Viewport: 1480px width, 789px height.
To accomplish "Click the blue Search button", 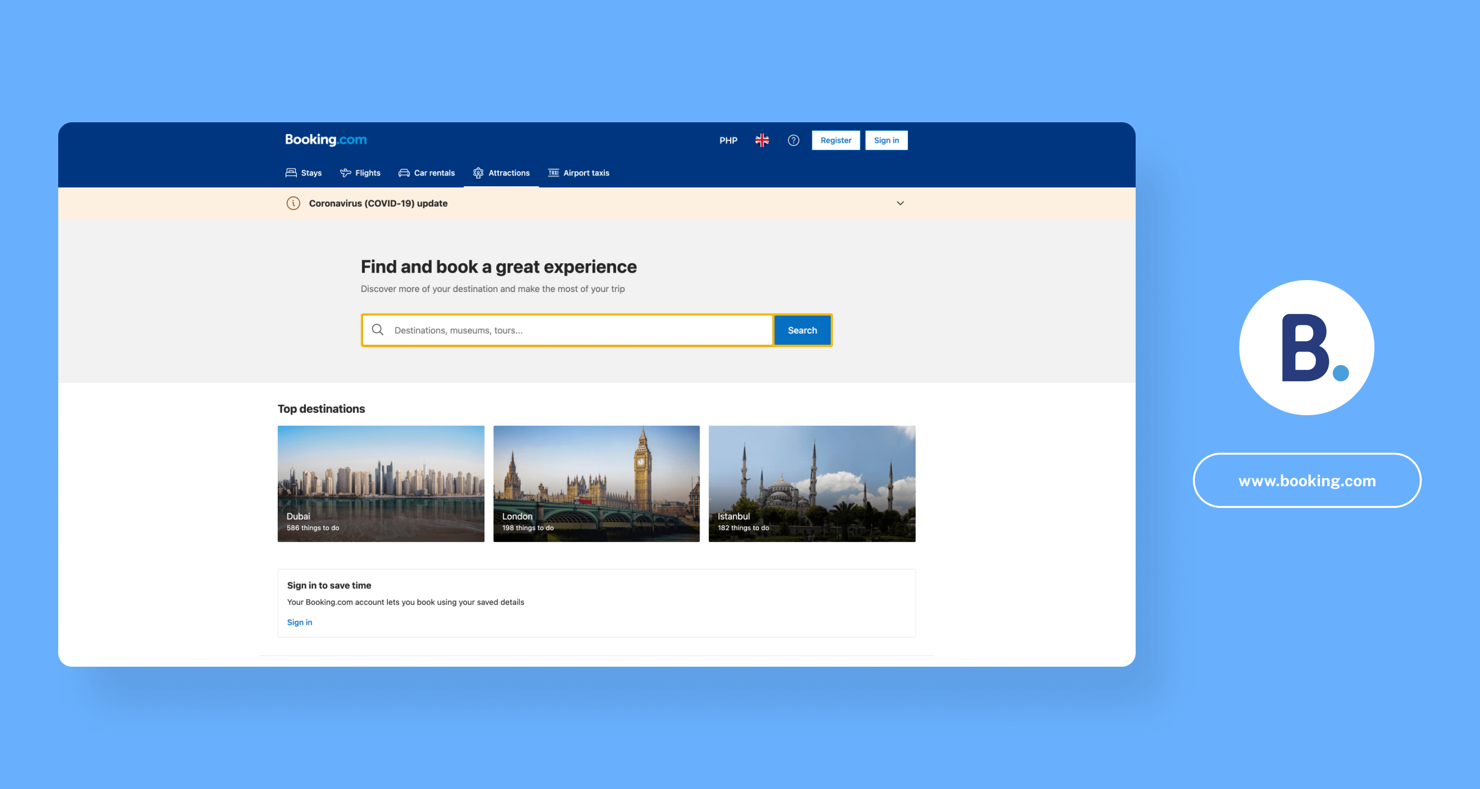I will 802,330.
